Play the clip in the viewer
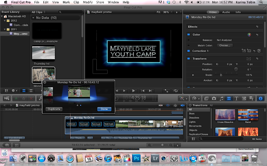Screen dimensions: 267x166 pos(133,91)
